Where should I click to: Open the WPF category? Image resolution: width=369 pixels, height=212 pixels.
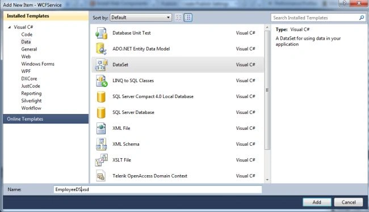pyautogui.click(x=26, y=71)
